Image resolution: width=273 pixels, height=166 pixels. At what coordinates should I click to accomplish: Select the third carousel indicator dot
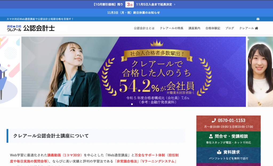[x=135, y=104]
